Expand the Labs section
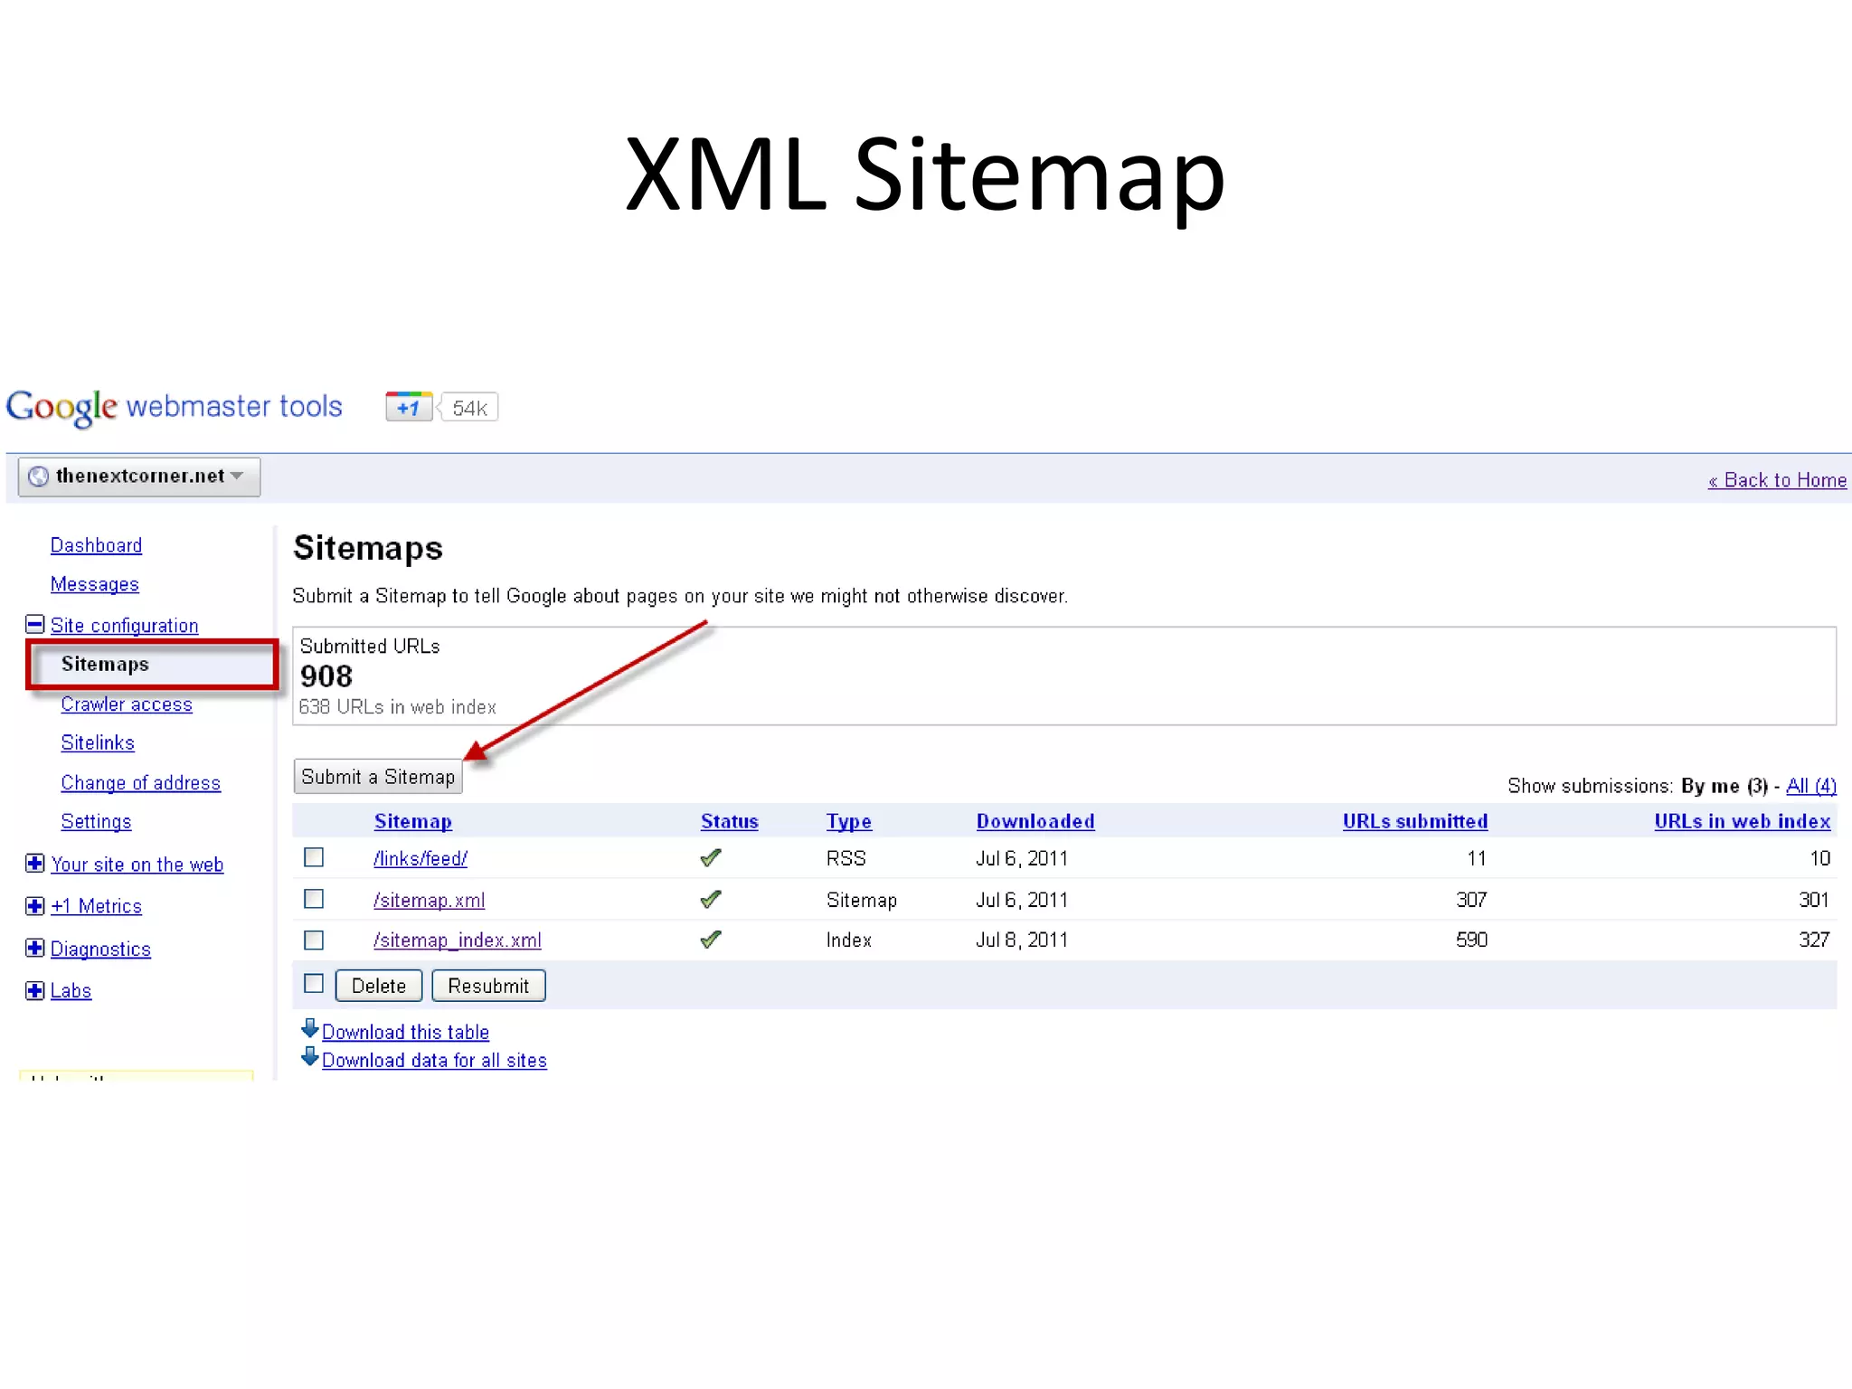This screenshot has height=1389, width=1852. (34, 990)
